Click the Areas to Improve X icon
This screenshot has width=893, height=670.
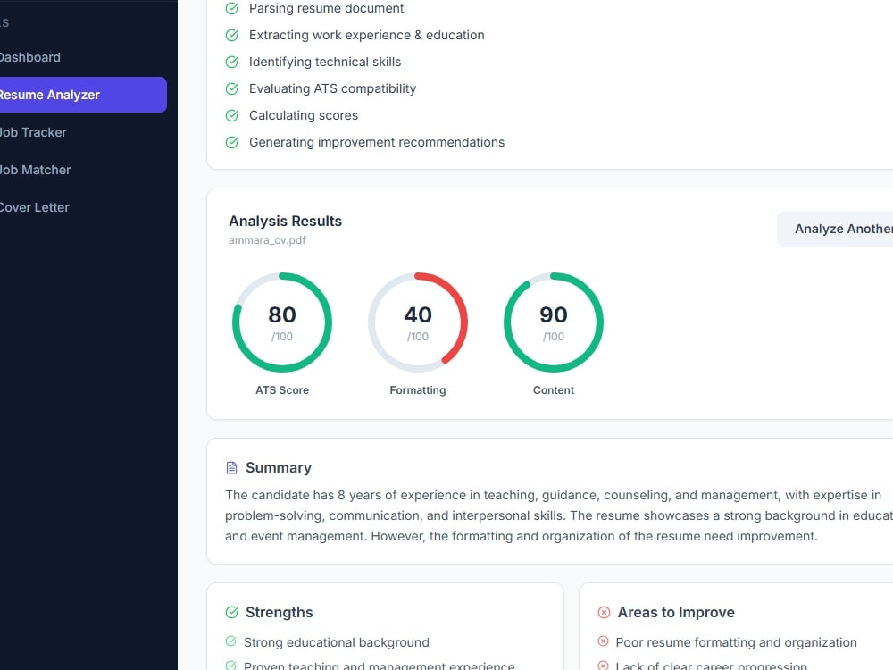pos(604,613)
